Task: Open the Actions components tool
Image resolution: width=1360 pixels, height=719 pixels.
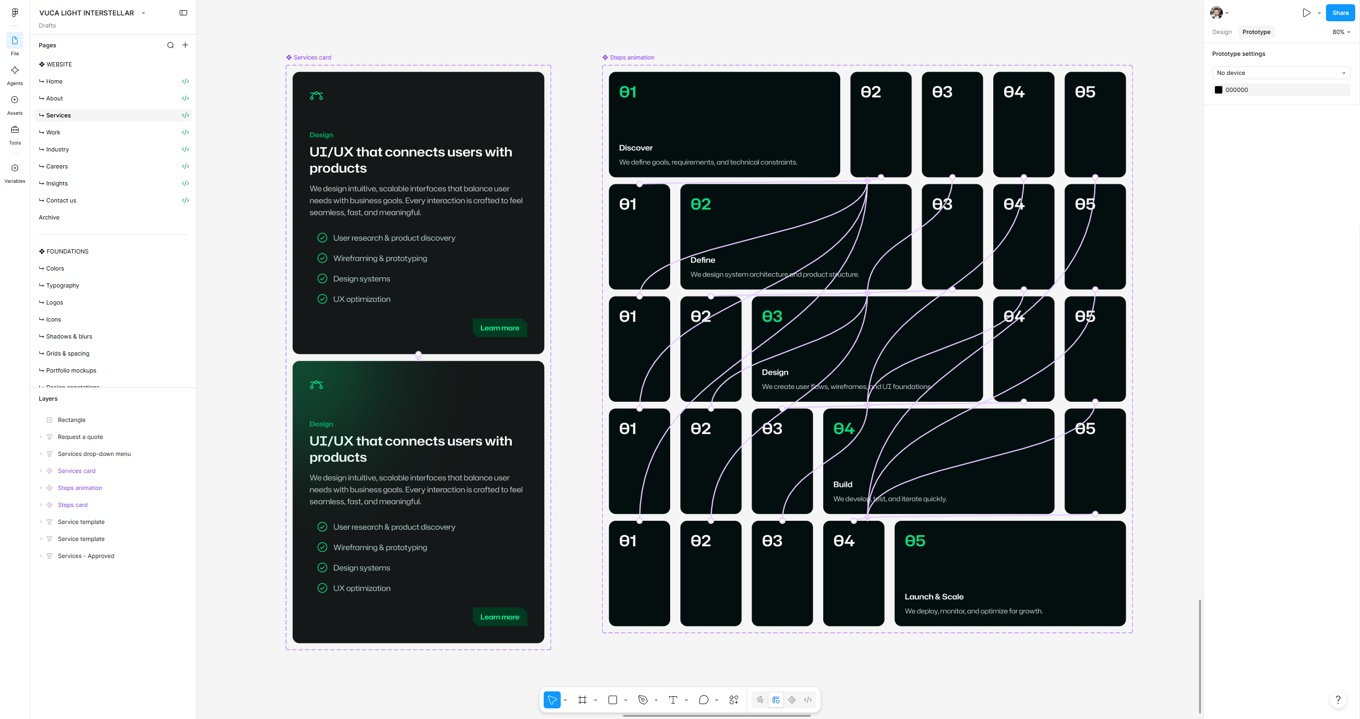Action: 734,700
